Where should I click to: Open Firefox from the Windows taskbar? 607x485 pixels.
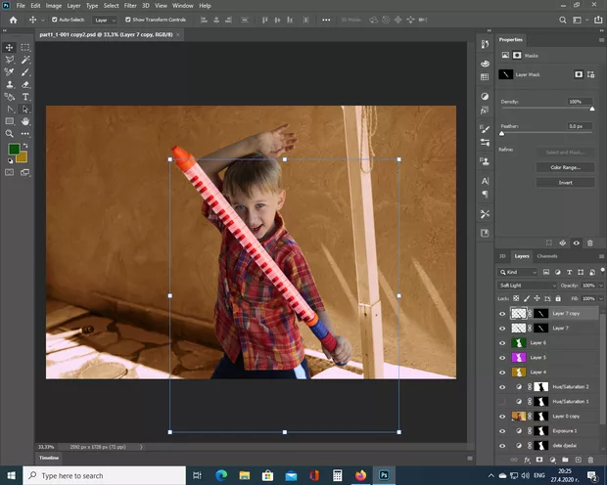[x=361, y=475]
